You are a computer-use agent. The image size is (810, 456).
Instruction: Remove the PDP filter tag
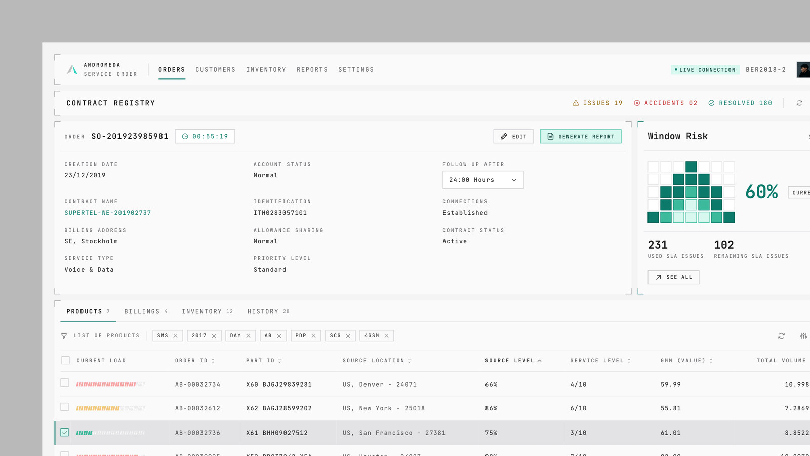click(x=313, y=336)
